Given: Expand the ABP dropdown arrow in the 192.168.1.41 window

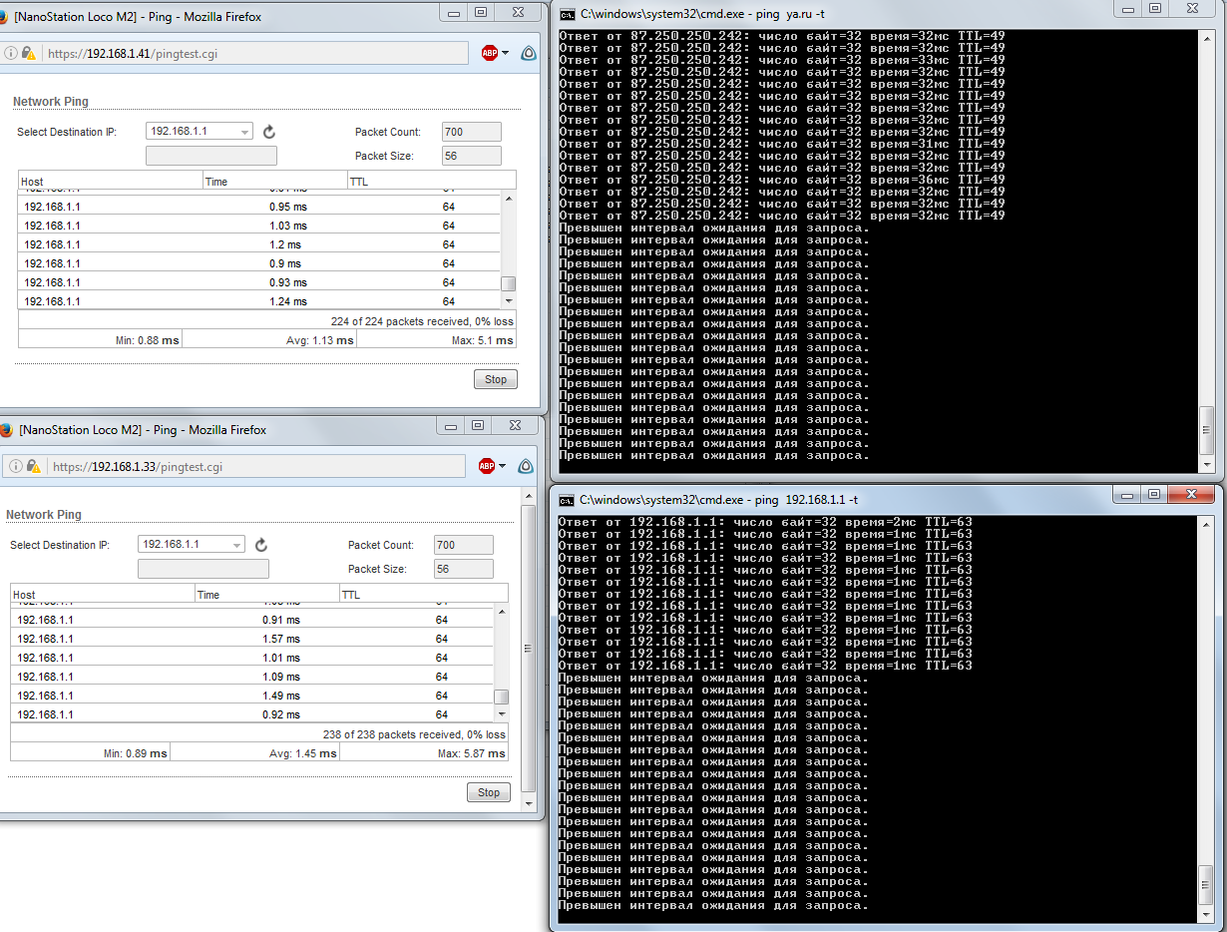Looking at the screenshot, I should point(506,53).
